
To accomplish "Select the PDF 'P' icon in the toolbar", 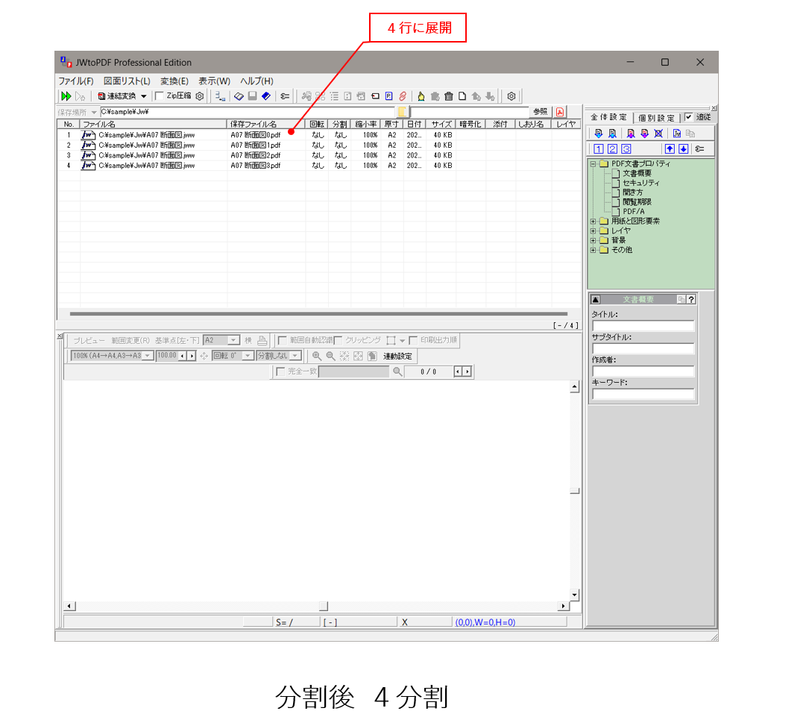I will pyautogui.click(x=388, y=95).
